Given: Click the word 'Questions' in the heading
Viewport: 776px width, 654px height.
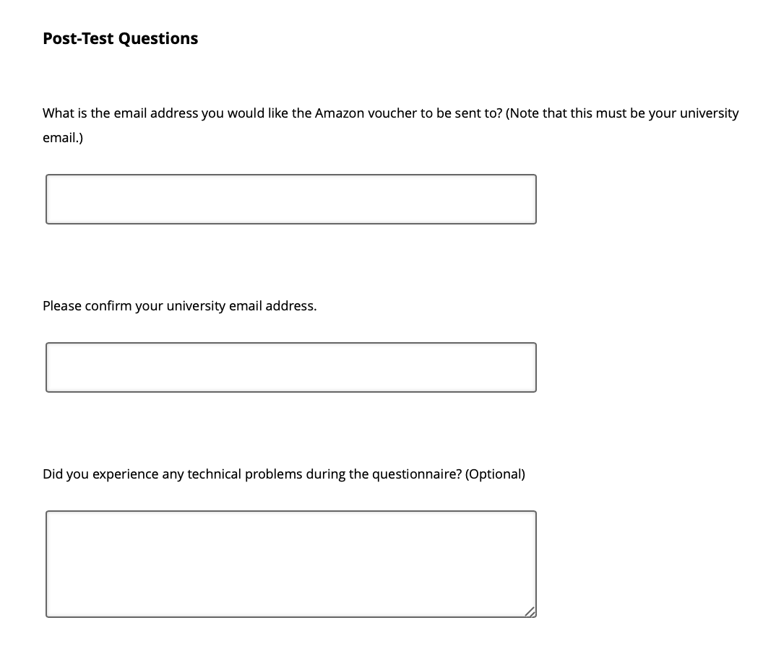Looking at the screenshot, I should pos(158,38).
